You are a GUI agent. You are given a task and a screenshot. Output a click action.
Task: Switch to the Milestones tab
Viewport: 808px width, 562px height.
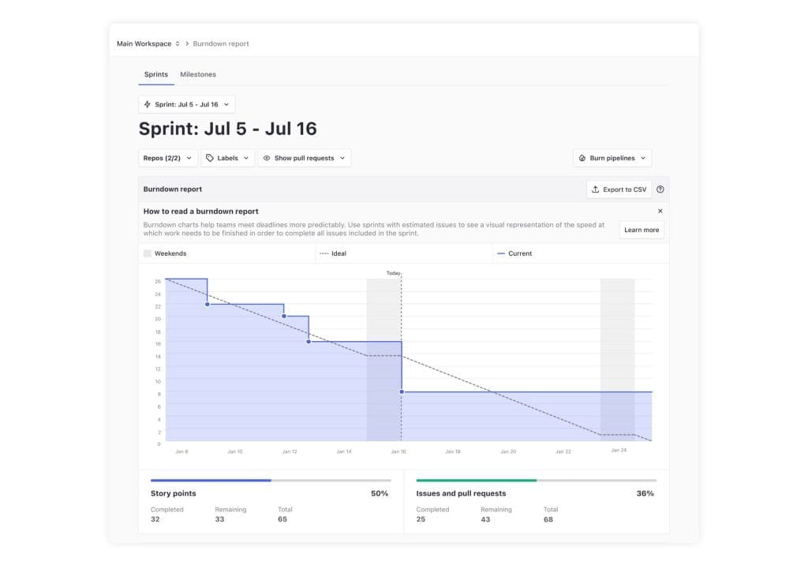coord(198,74)
